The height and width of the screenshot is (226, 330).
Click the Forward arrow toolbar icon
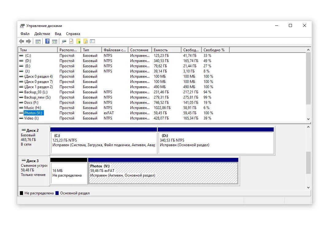click(29, 41)
